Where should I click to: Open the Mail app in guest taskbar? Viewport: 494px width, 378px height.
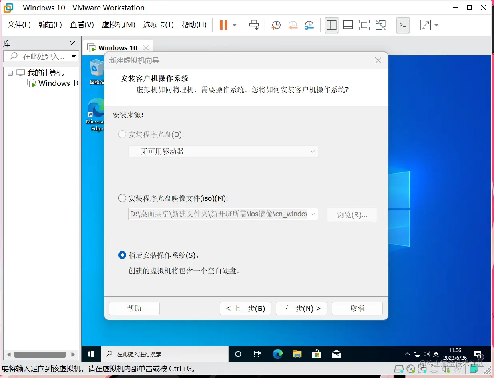coord(337,354)
